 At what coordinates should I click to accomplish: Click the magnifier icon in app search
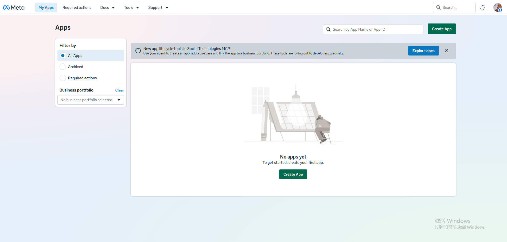(328, 29)
